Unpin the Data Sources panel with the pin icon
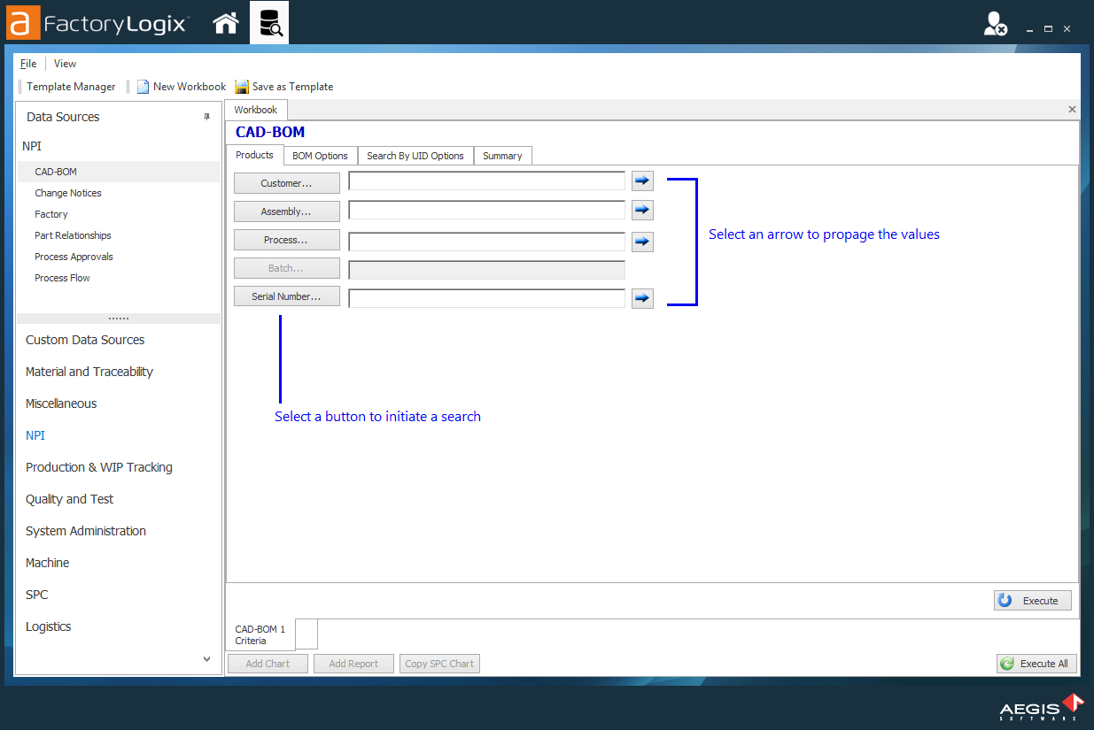The image size is (1094, 730). coord(206,116)
